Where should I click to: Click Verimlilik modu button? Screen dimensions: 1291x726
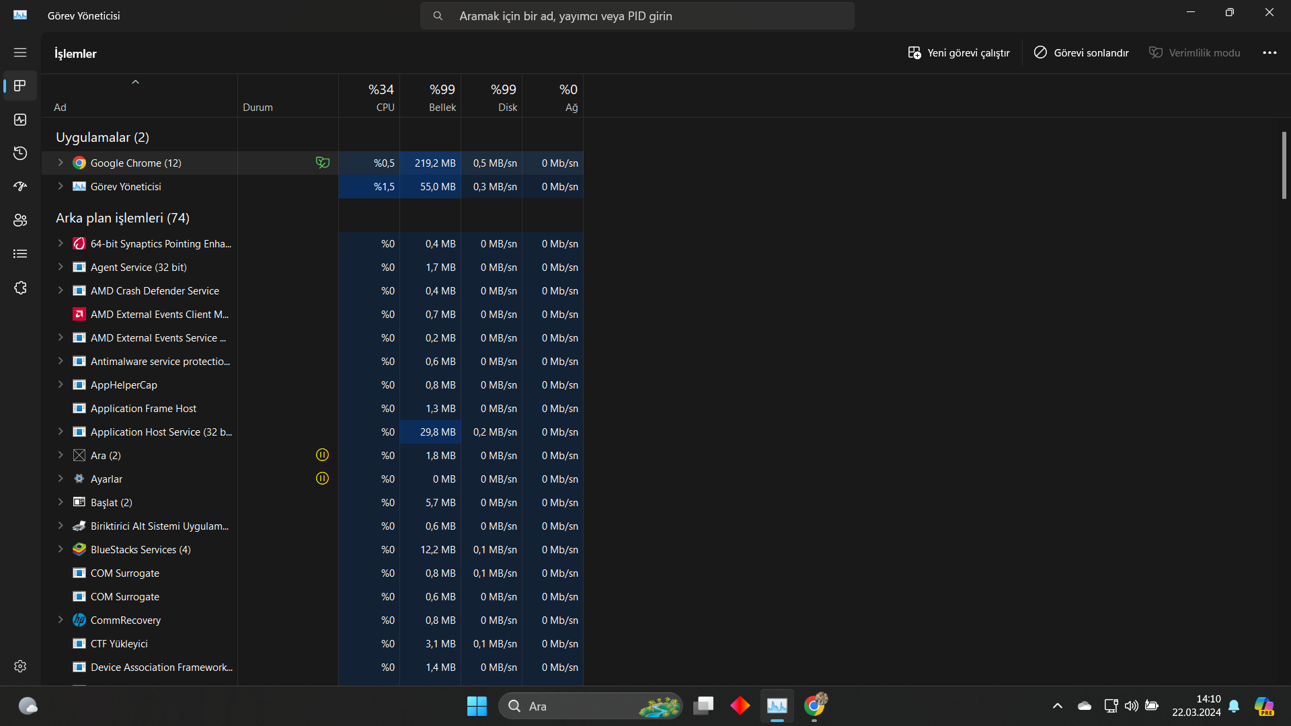[1195, 52]
